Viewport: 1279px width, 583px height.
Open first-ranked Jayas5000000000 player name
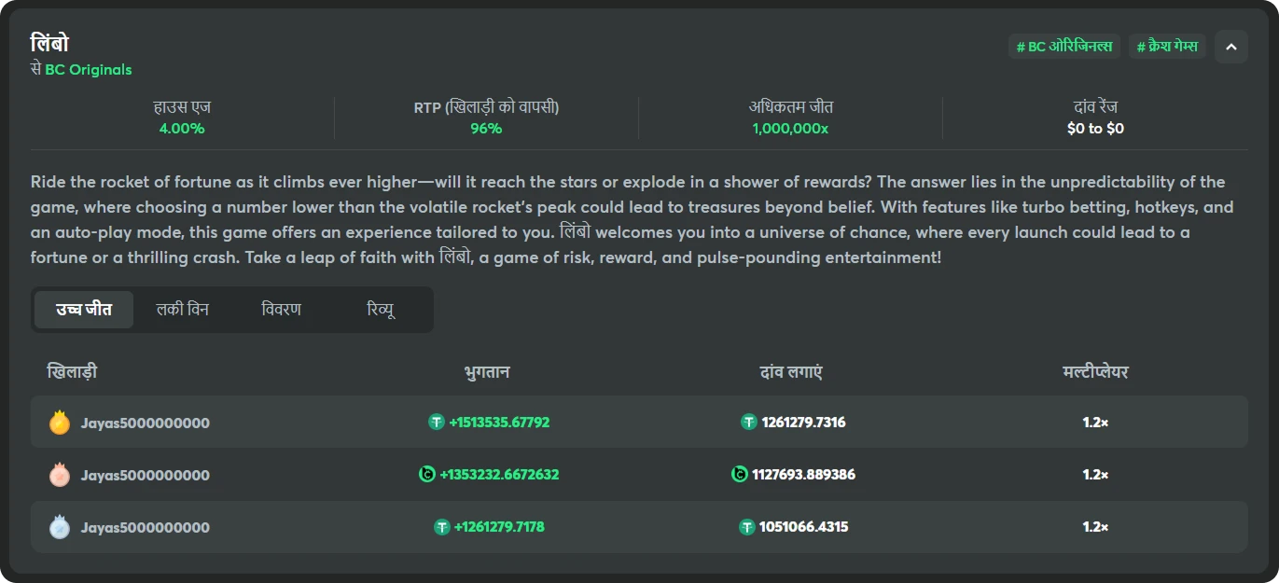click(145, 423)
